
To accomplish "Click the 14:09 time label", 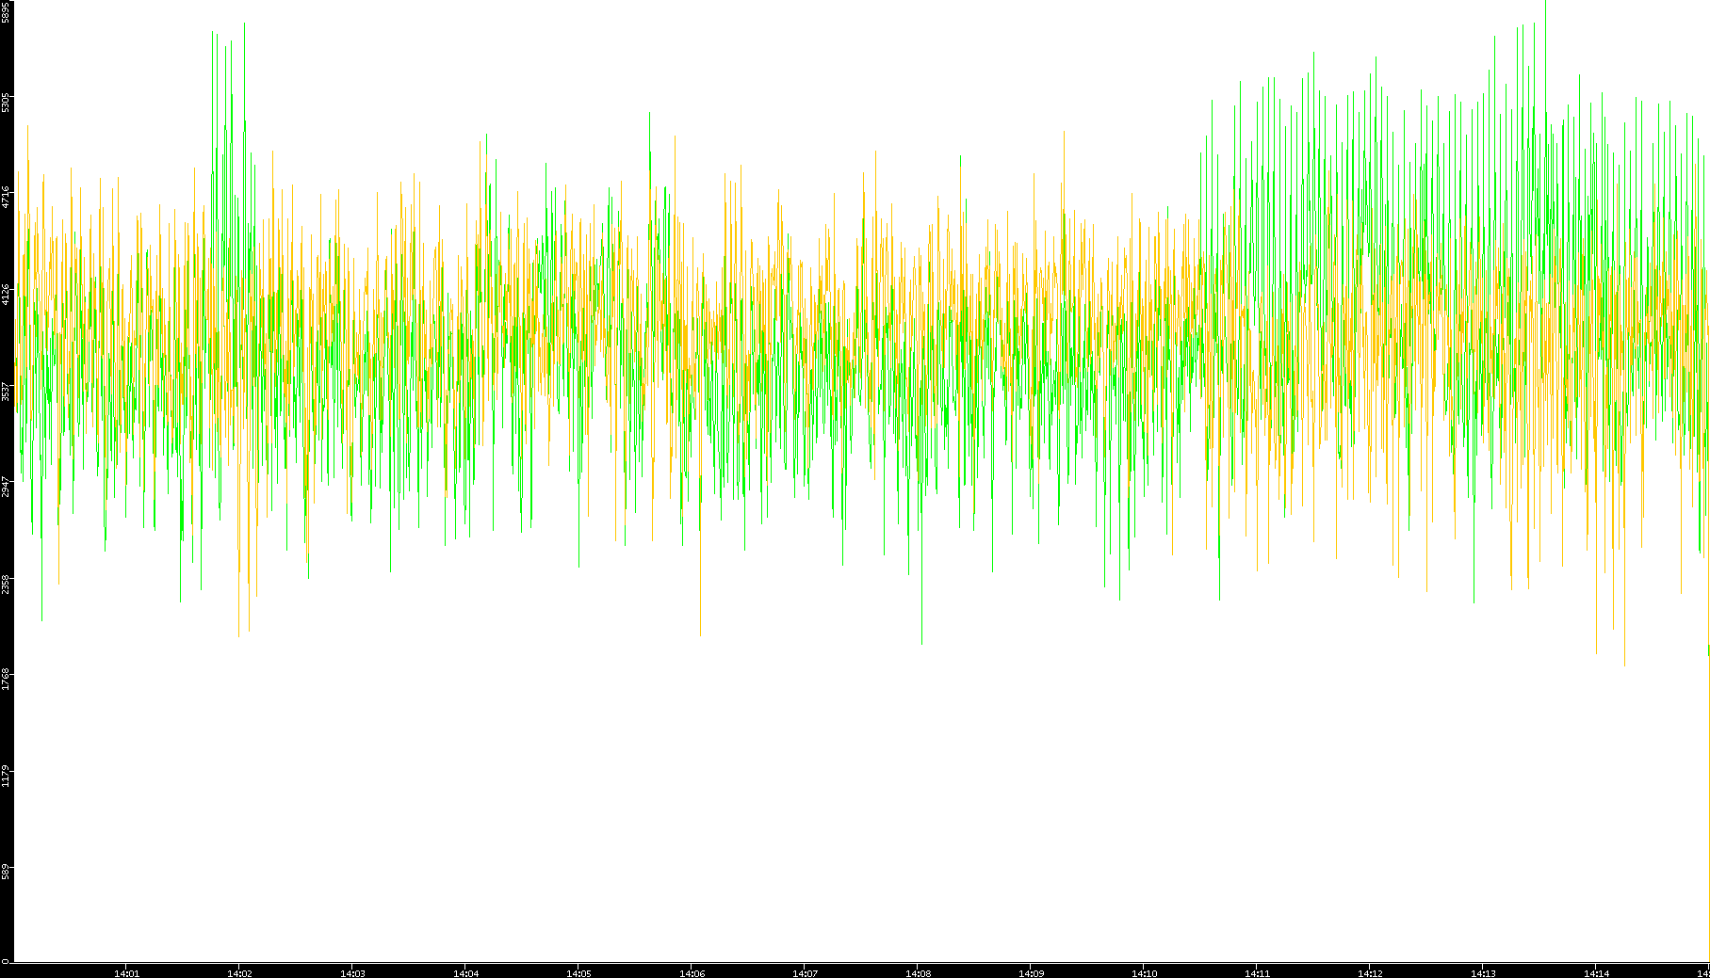I will (x=1031, y=973).
